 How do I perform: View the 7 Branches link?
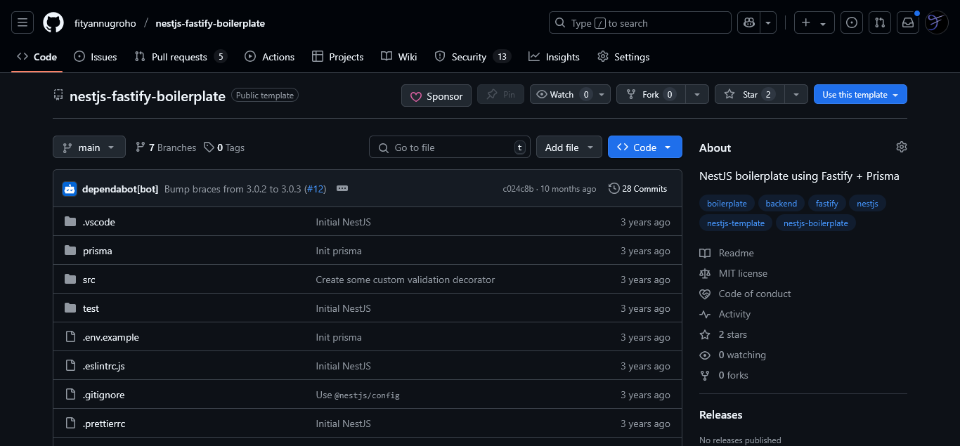(166, 147)
